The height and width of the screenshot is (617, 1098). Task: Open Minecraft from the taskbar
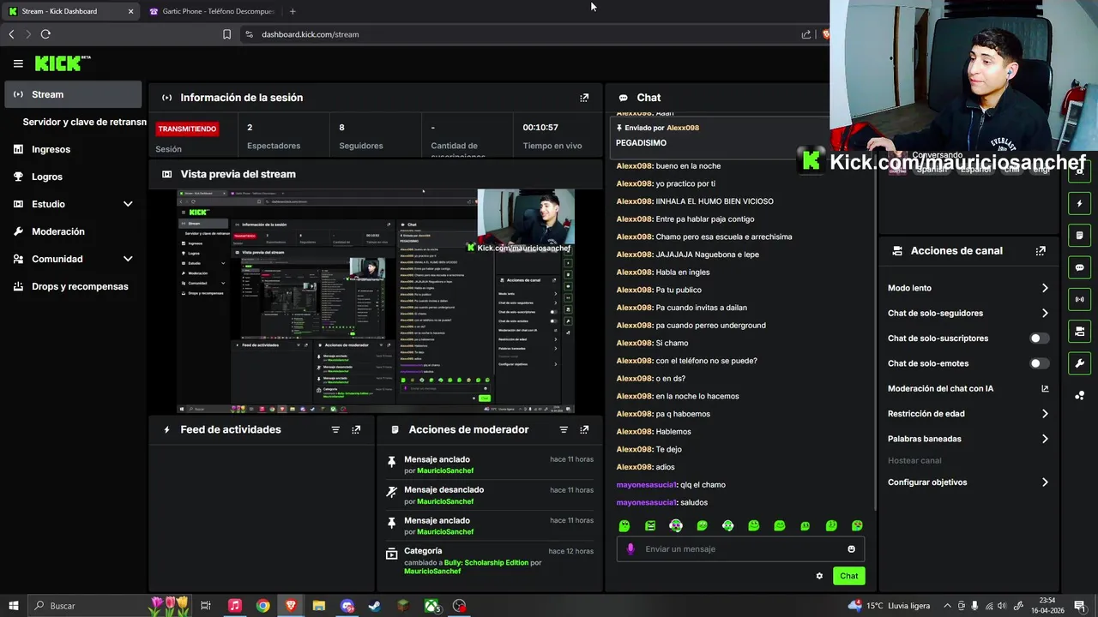coord(403,606)
